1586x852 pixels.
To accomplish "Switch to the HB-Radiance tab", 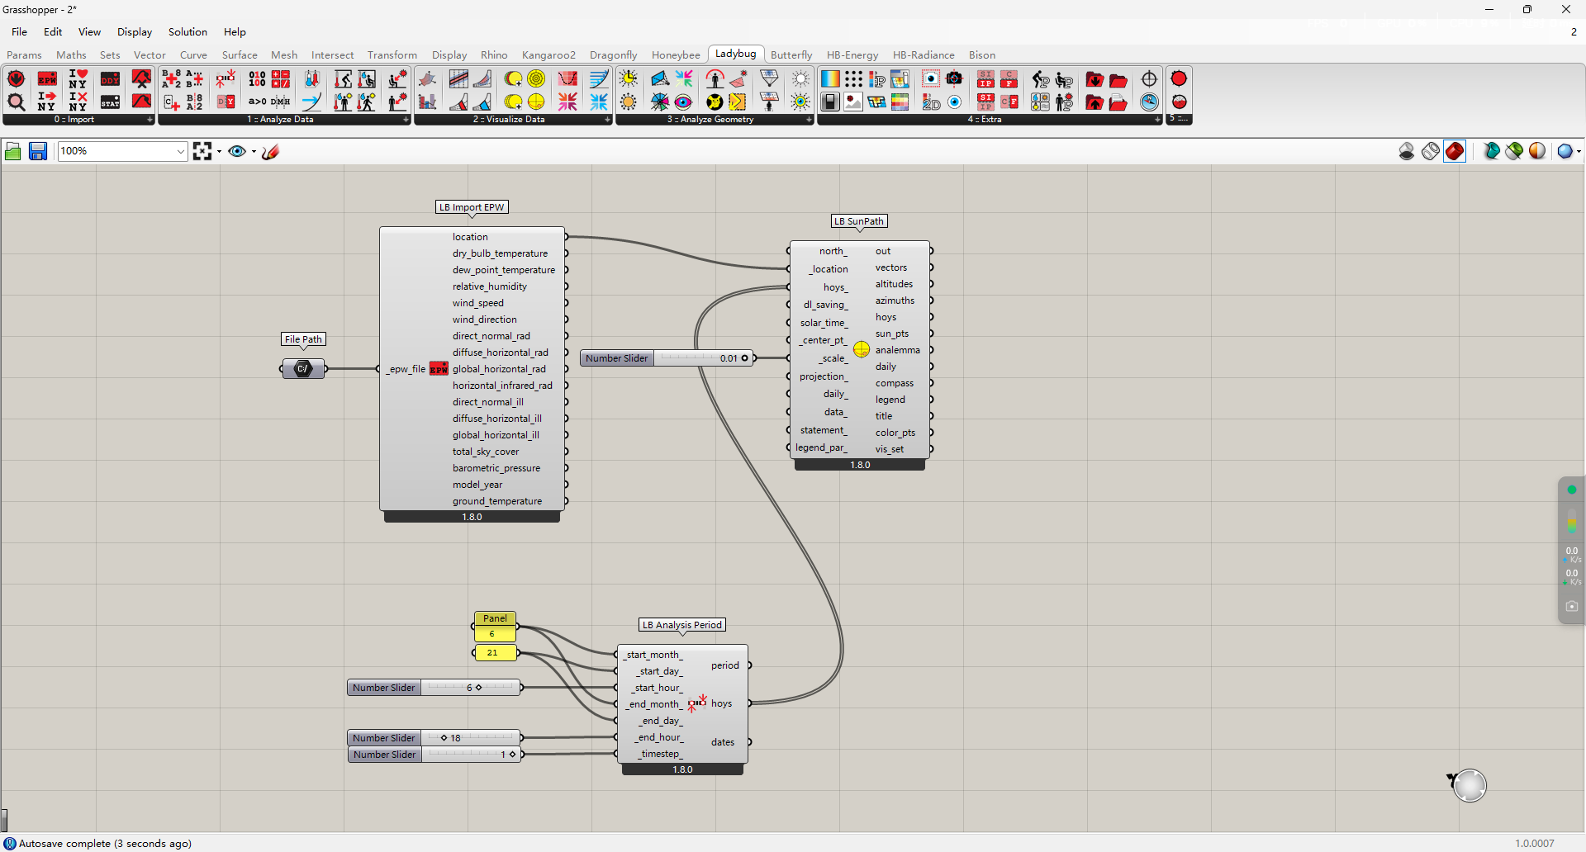I will (x=924, y=55).
